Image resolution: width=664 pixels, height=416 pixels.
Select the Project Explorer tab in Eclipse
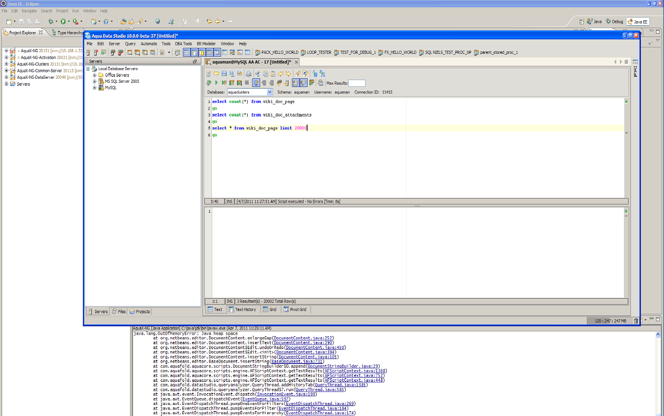pos(23,33)
